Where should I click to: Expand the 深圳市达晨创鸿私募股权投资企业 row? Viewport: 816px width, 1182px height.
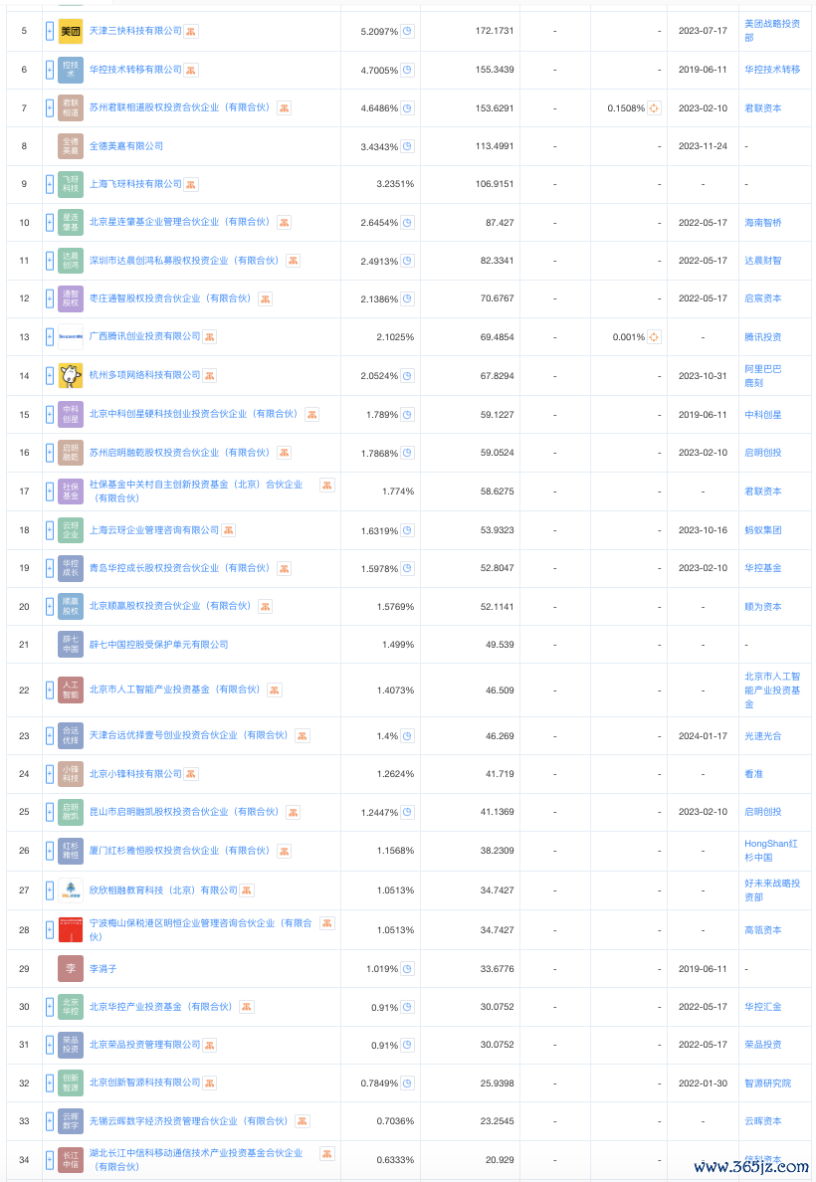50,261
